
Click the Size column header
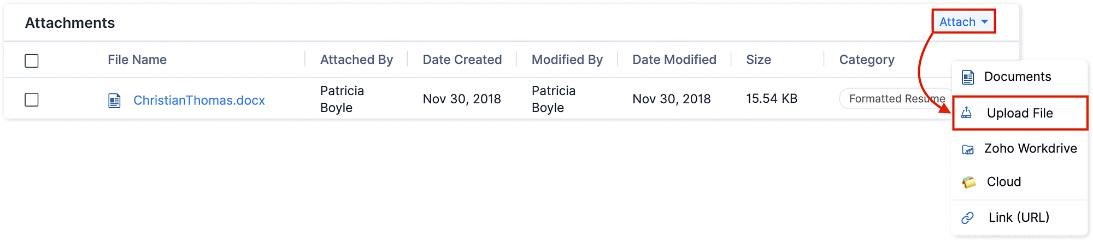(759, 60)
